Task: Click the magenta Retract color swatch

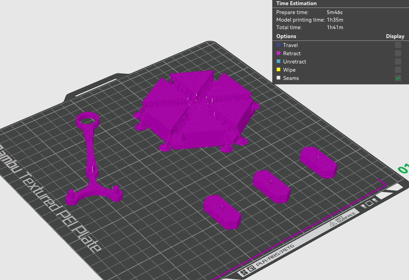Action: [x=278, y=53]
